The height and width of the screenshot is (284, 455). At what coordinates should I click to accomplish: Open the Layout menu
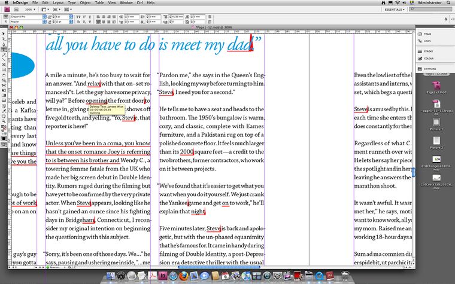coord(58,2)
